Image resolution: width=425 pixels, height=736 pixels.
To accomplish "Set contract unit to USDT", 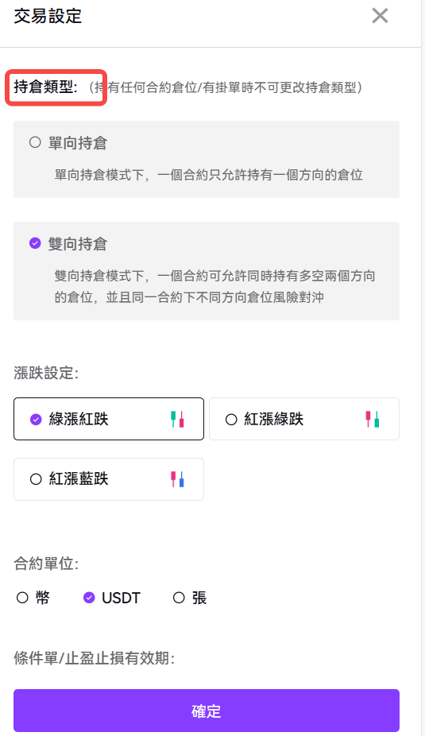I will click(x=89, y=598).
